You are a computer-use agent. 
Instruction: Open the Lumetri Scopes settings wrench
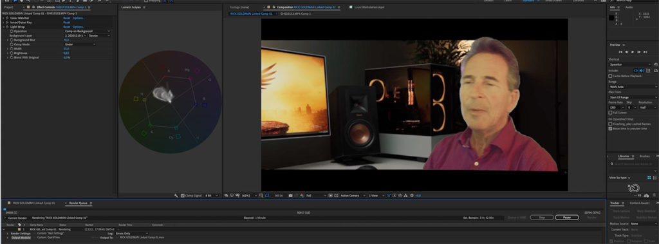(176, 196)
